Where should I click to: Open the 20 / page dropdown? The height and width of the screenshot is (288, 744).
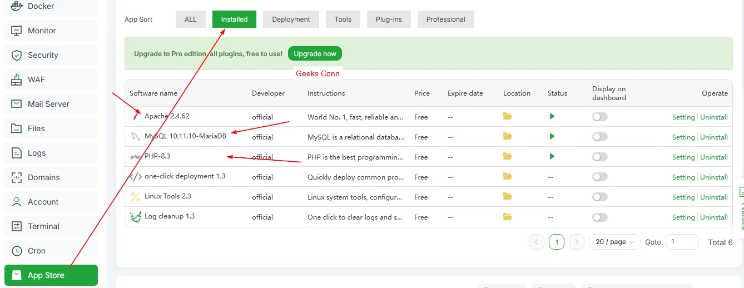614,242
